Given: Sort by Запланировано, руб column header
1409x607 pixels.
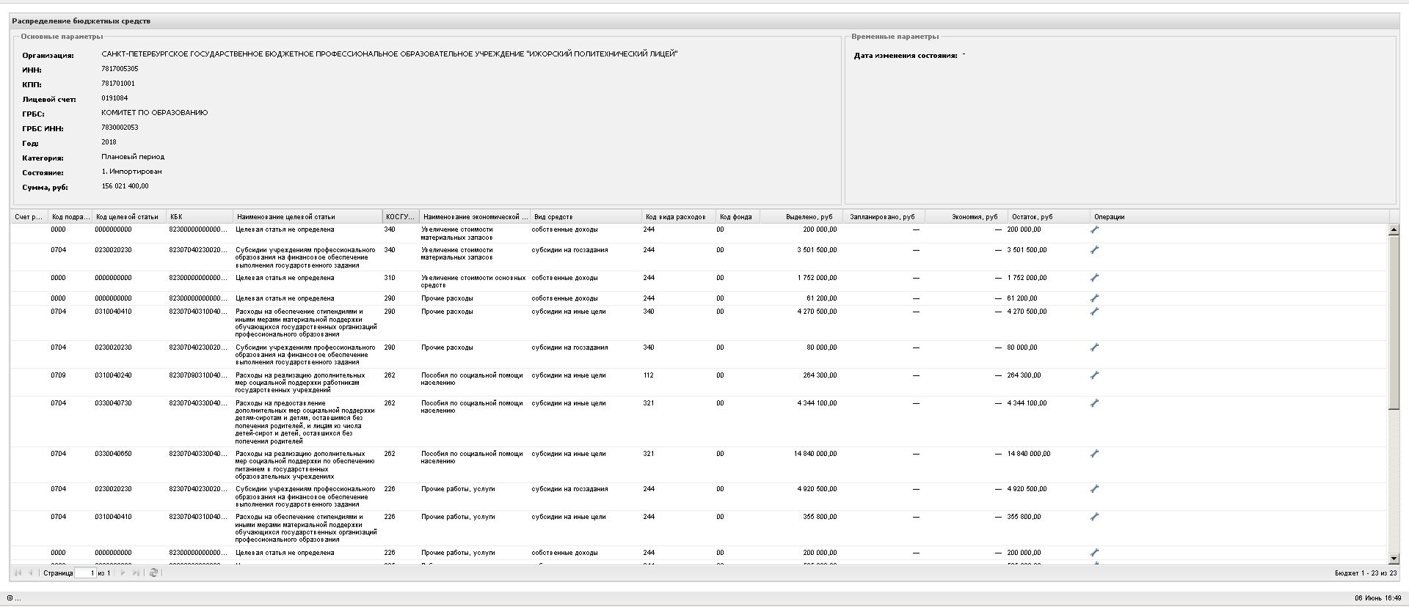Looking at the screenshot, I should point(883,217).
